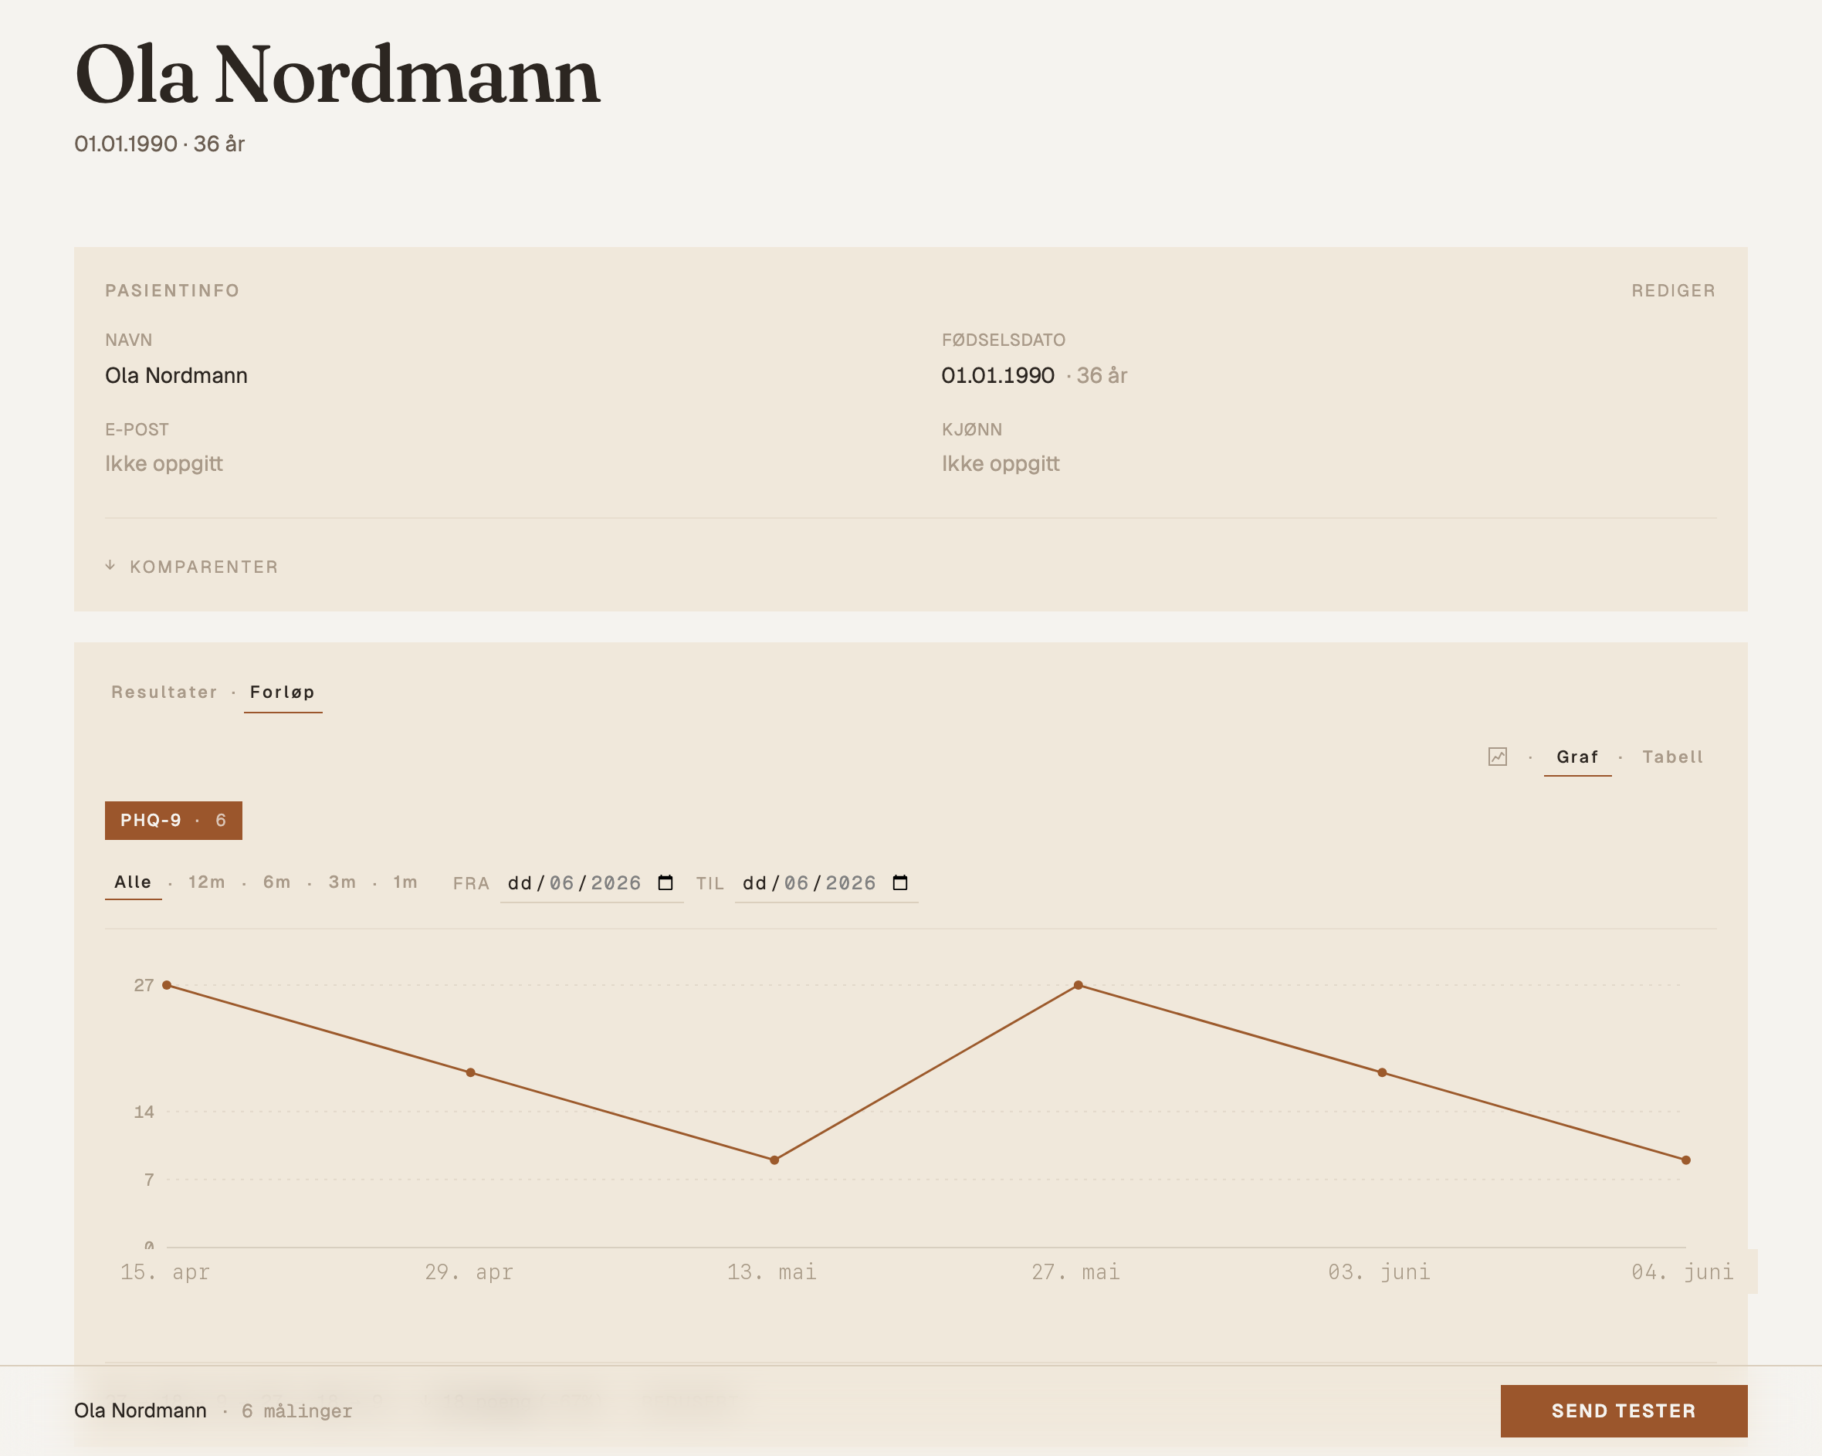The height and width of the screenshot is (1456, 1822).
Task: Expand the KOMPARENTER section
Action: pos(191,566)
